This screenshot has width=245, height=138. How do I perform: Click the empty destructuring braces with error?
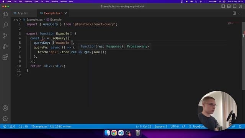point(43,38)
